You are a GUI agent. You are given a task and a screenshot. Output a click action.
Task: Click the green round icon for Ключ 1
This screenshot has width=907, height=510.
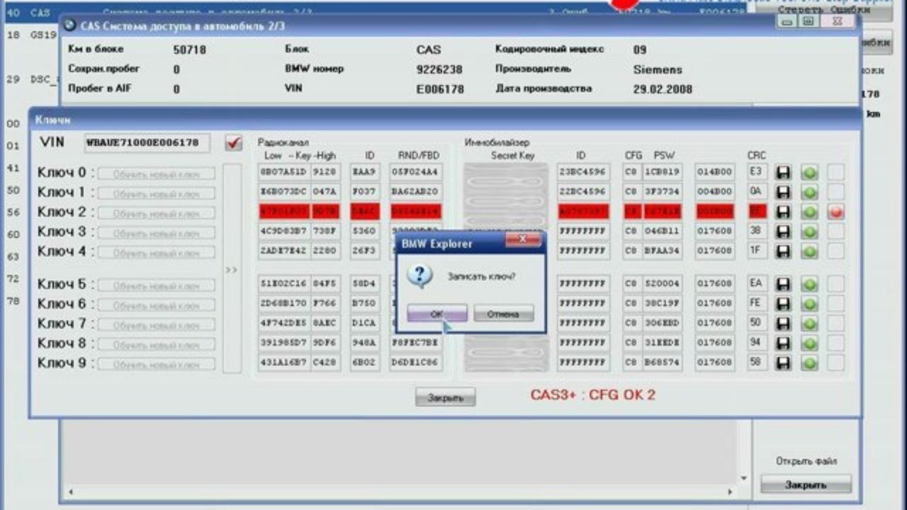point(809,192)
